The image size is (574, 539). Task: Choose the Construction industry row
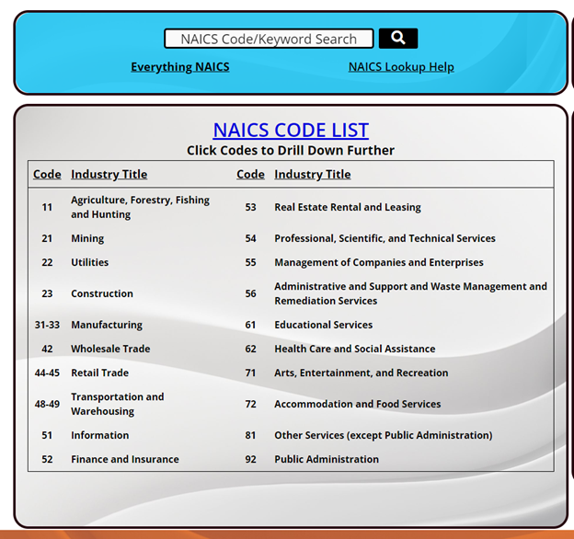pyautogui.click(x=102, y=293)
